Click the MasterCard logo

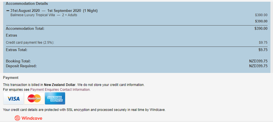coord(34,98)
